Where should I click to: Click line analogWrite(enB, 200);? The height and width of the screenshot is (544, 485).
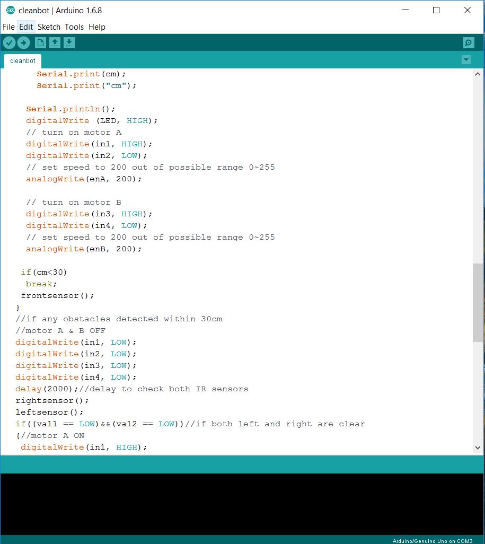point(84,249)
